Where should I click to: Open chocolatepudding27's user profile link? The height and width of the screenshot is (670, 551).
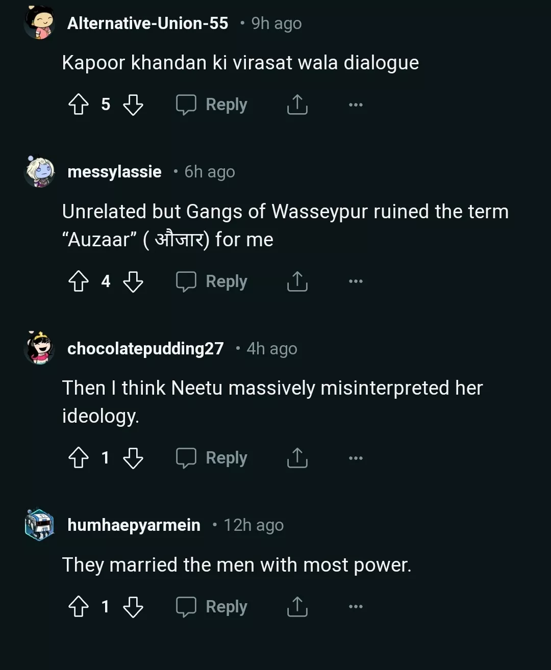[x=145, y=349]
